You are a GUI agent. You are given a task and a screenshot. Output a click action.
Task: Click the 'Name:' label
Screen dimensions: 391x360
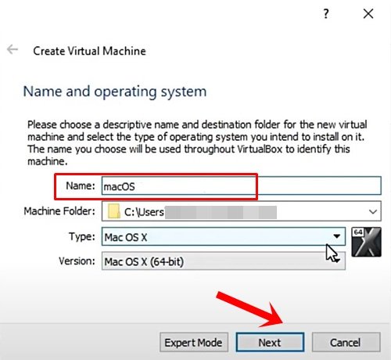pos(81,185)
